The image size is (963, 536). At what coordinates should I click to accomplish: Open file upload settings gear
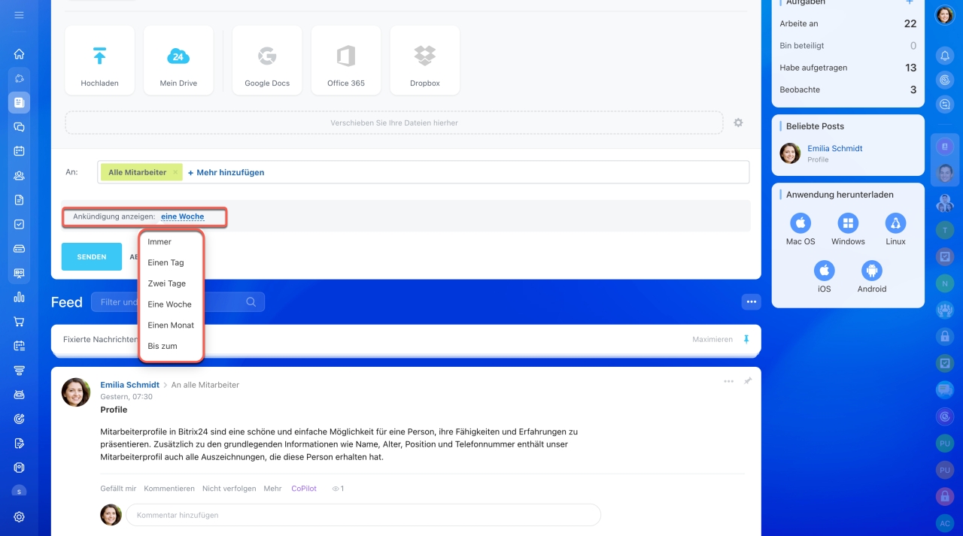pos(738,123)
